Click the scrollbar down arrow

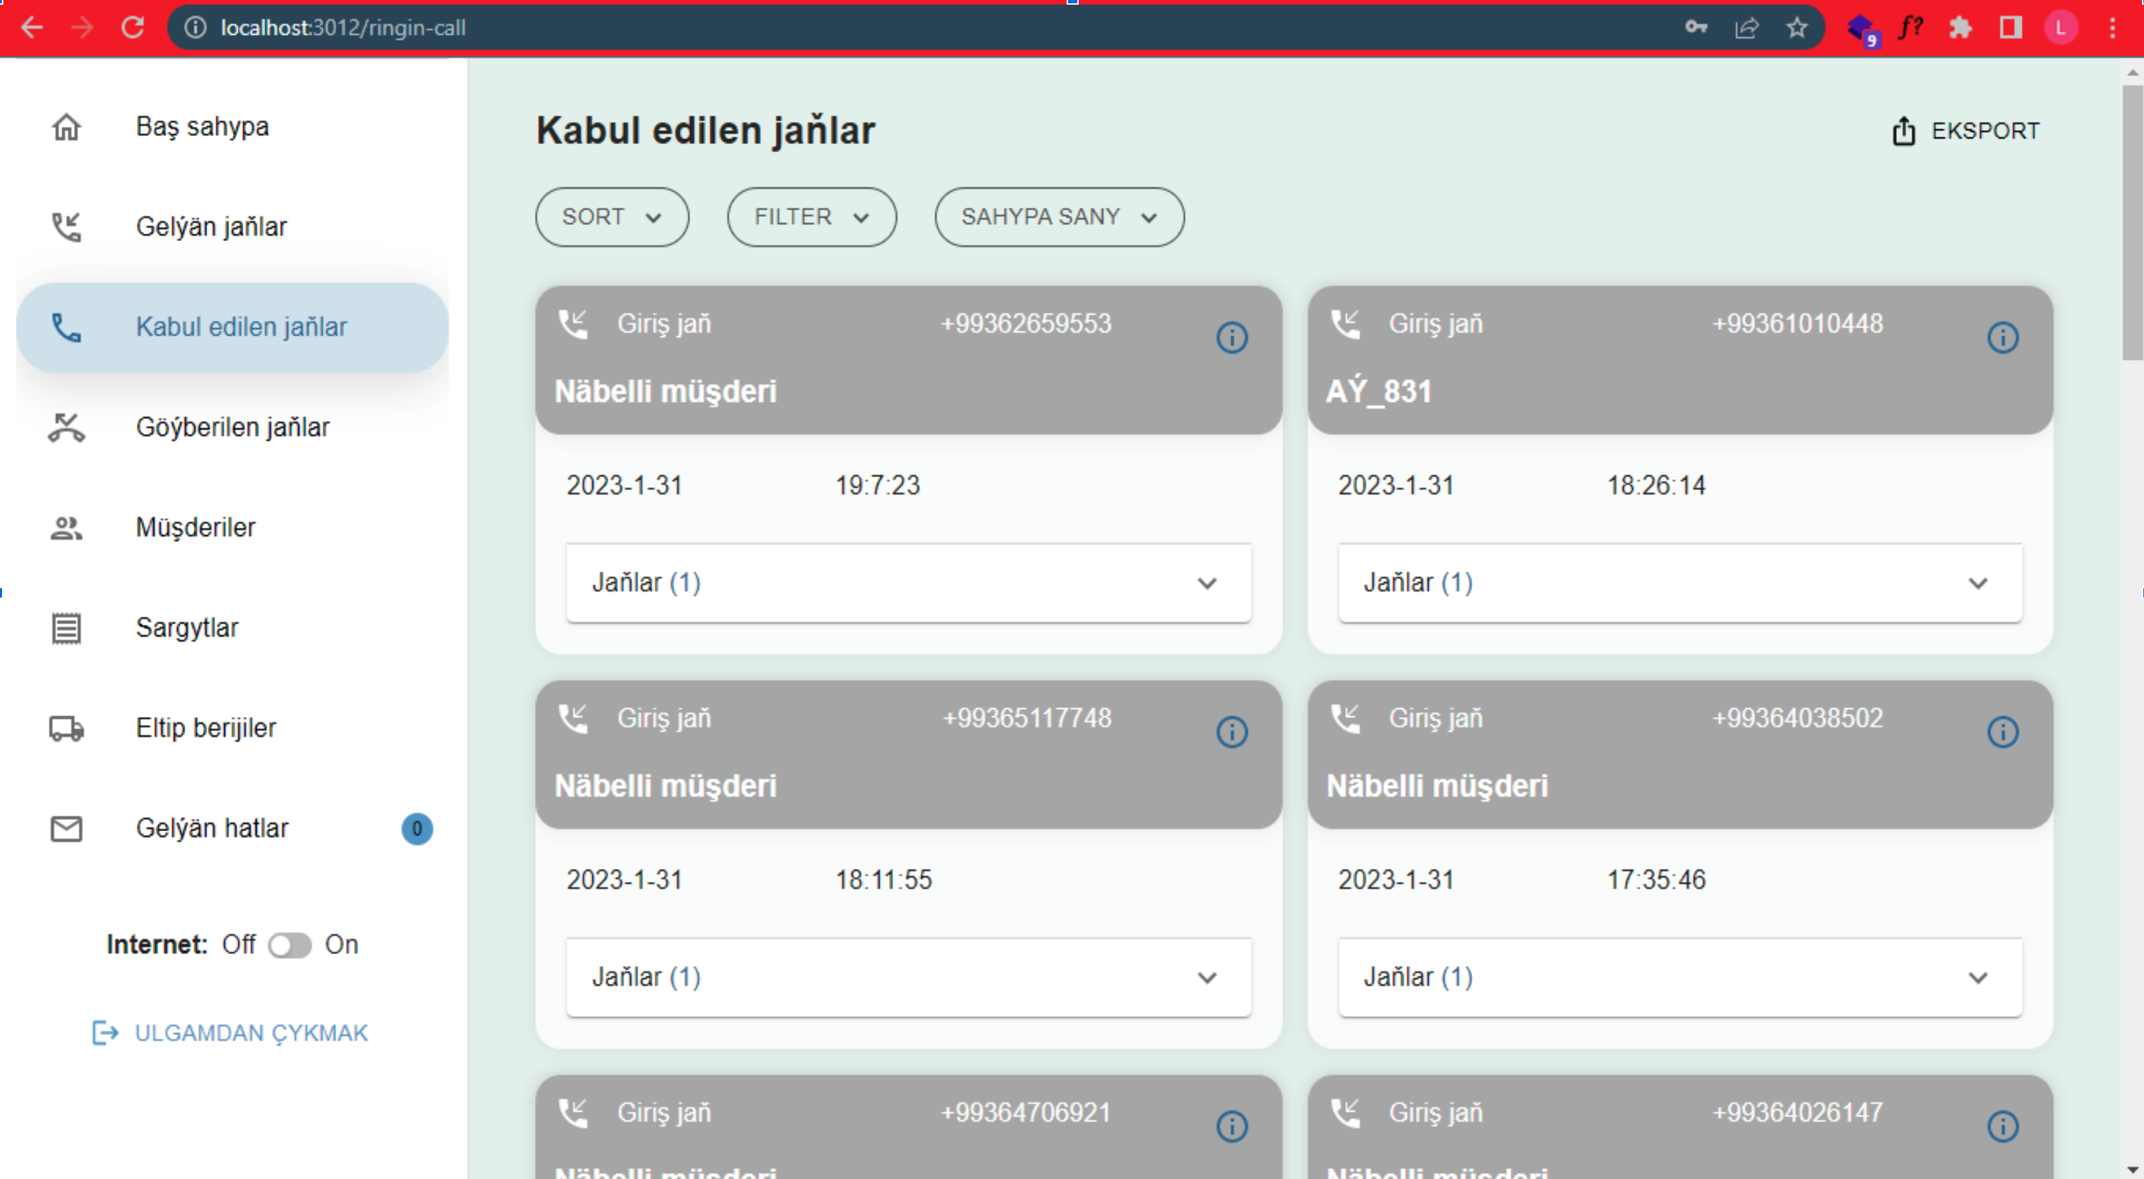(x=2131, y=1170)
